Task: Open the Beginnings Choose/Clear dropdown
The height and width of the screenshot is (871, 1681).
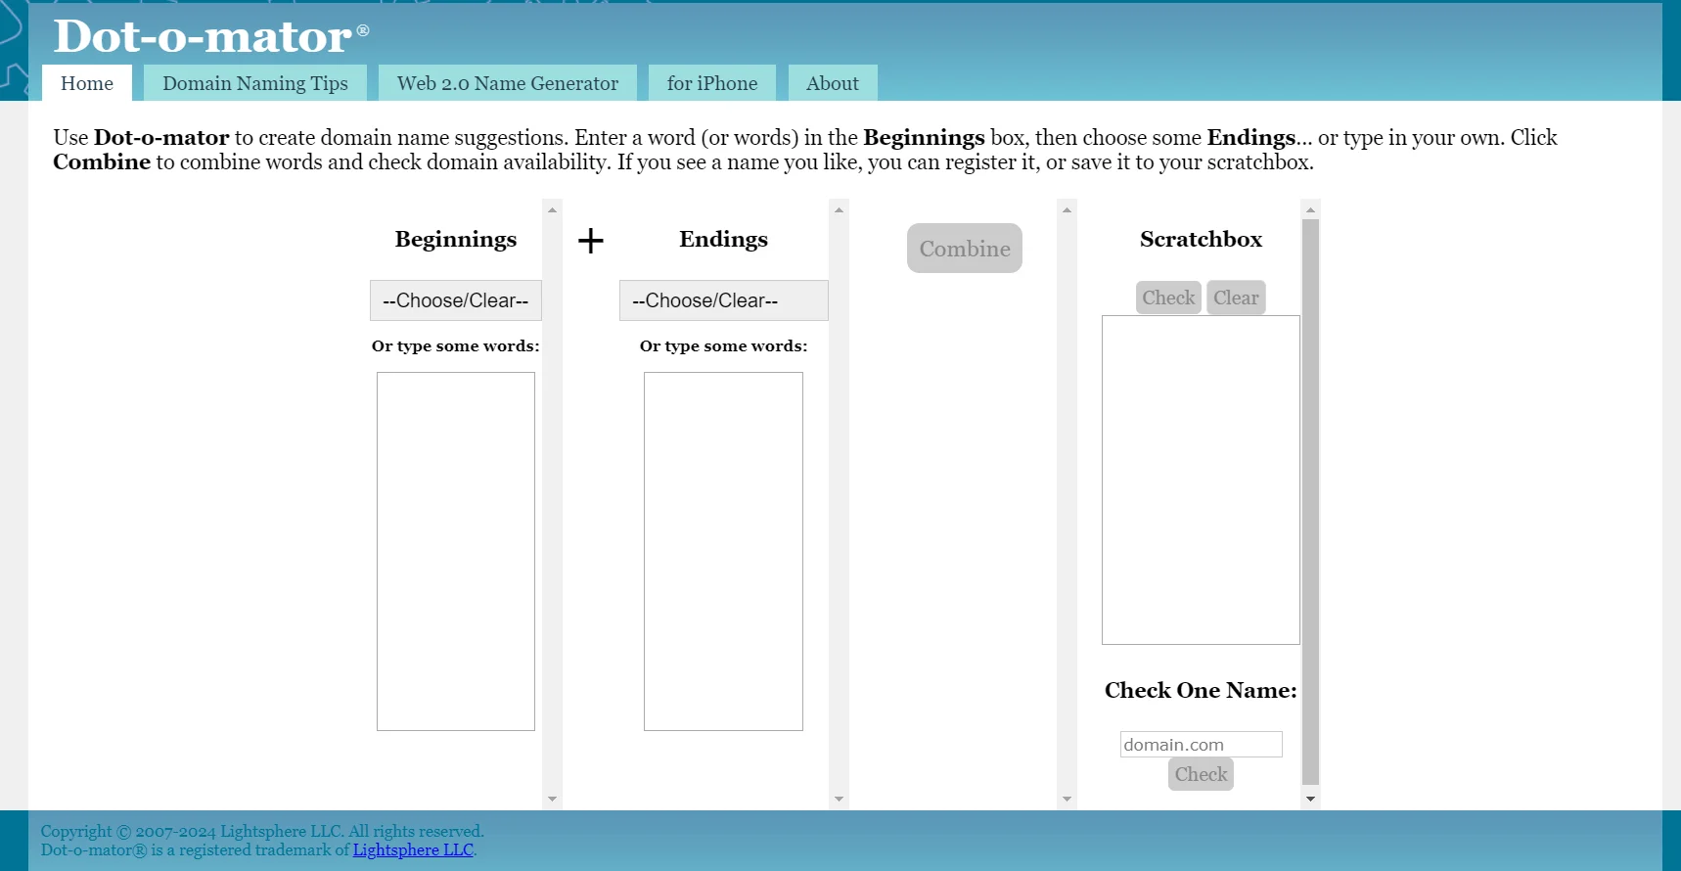Action: (455, 300)
